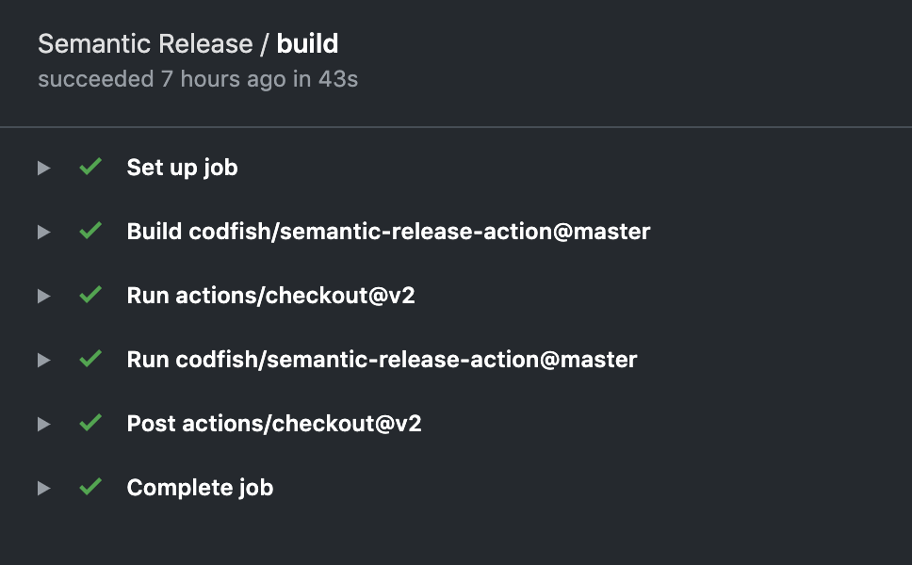Expand the Complete job step logs
Viewport: 912px width, 565px height.
pyautogui.click(x=43, y=487)
